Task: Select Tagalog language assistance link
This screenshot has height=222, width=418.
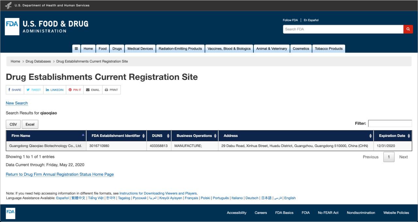Action: click(x=124, y=198)
